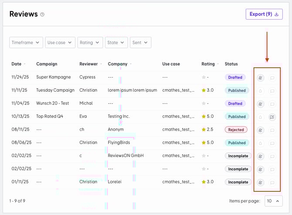This screenshot has height=215, width=292.
Task: Open the highlighted reply icon for Testing Inc. review
Action: click(272, 117)
